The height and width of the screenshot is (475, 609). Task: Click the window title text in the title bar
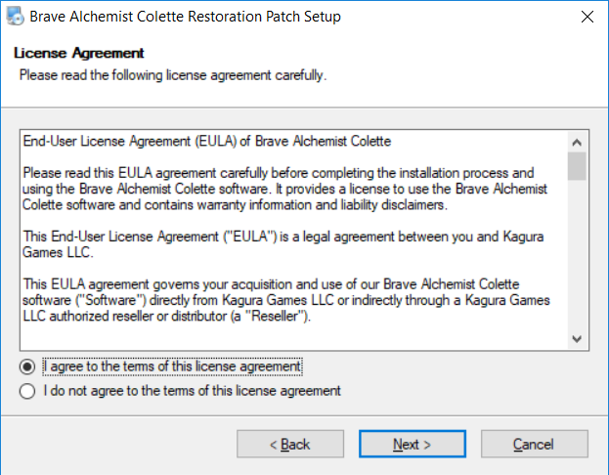[x=186, y=17]
